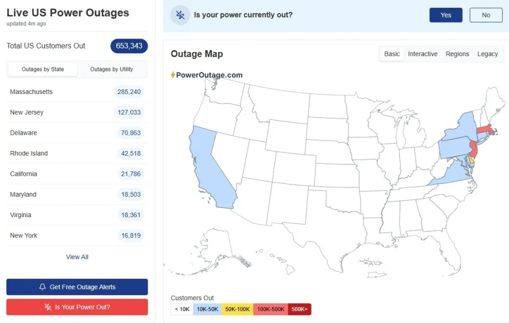The width and height of the screenshot is (509, 323).
Task: Switch to Outages by Utility
Action: click(x=111, y=70)
